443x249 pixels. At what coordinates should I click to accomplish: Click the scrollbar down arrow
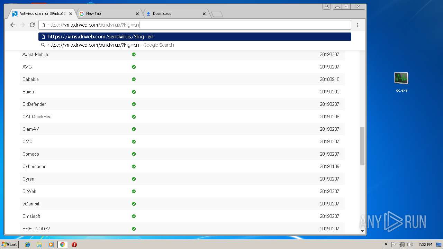pos(362,231)
